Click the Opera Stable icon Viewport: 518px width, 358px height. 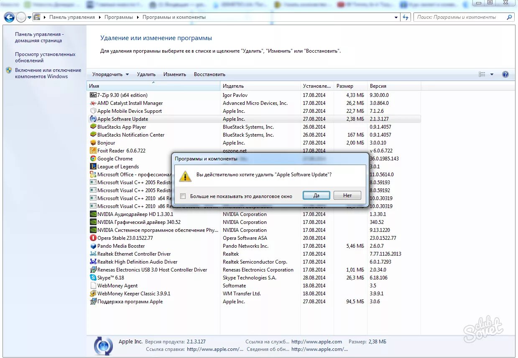pyautogui.click(x=93, y=238)
